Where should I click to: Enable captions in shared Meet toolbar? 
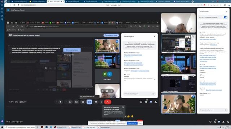(77, 102)
